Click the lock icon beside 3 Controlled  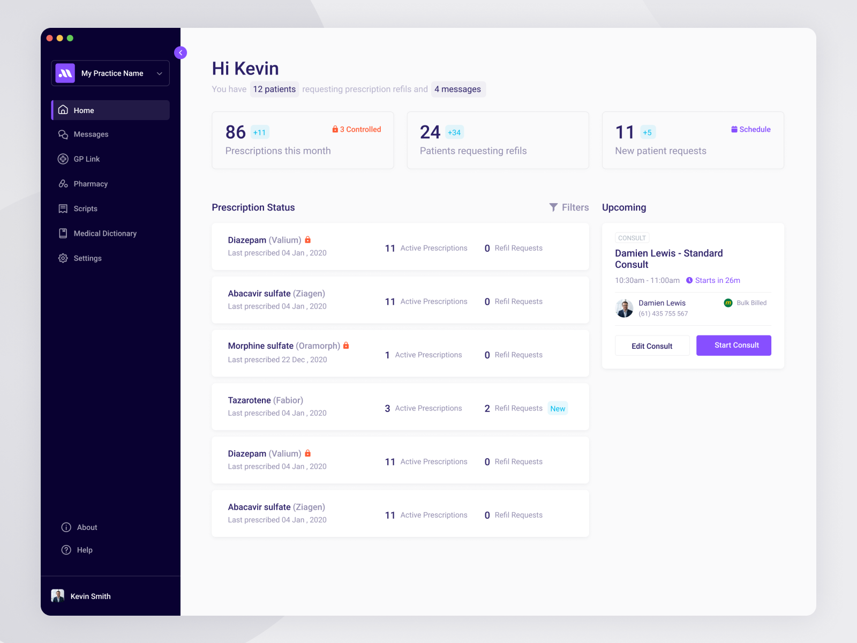pyautogui.click(x=335, y=129)
